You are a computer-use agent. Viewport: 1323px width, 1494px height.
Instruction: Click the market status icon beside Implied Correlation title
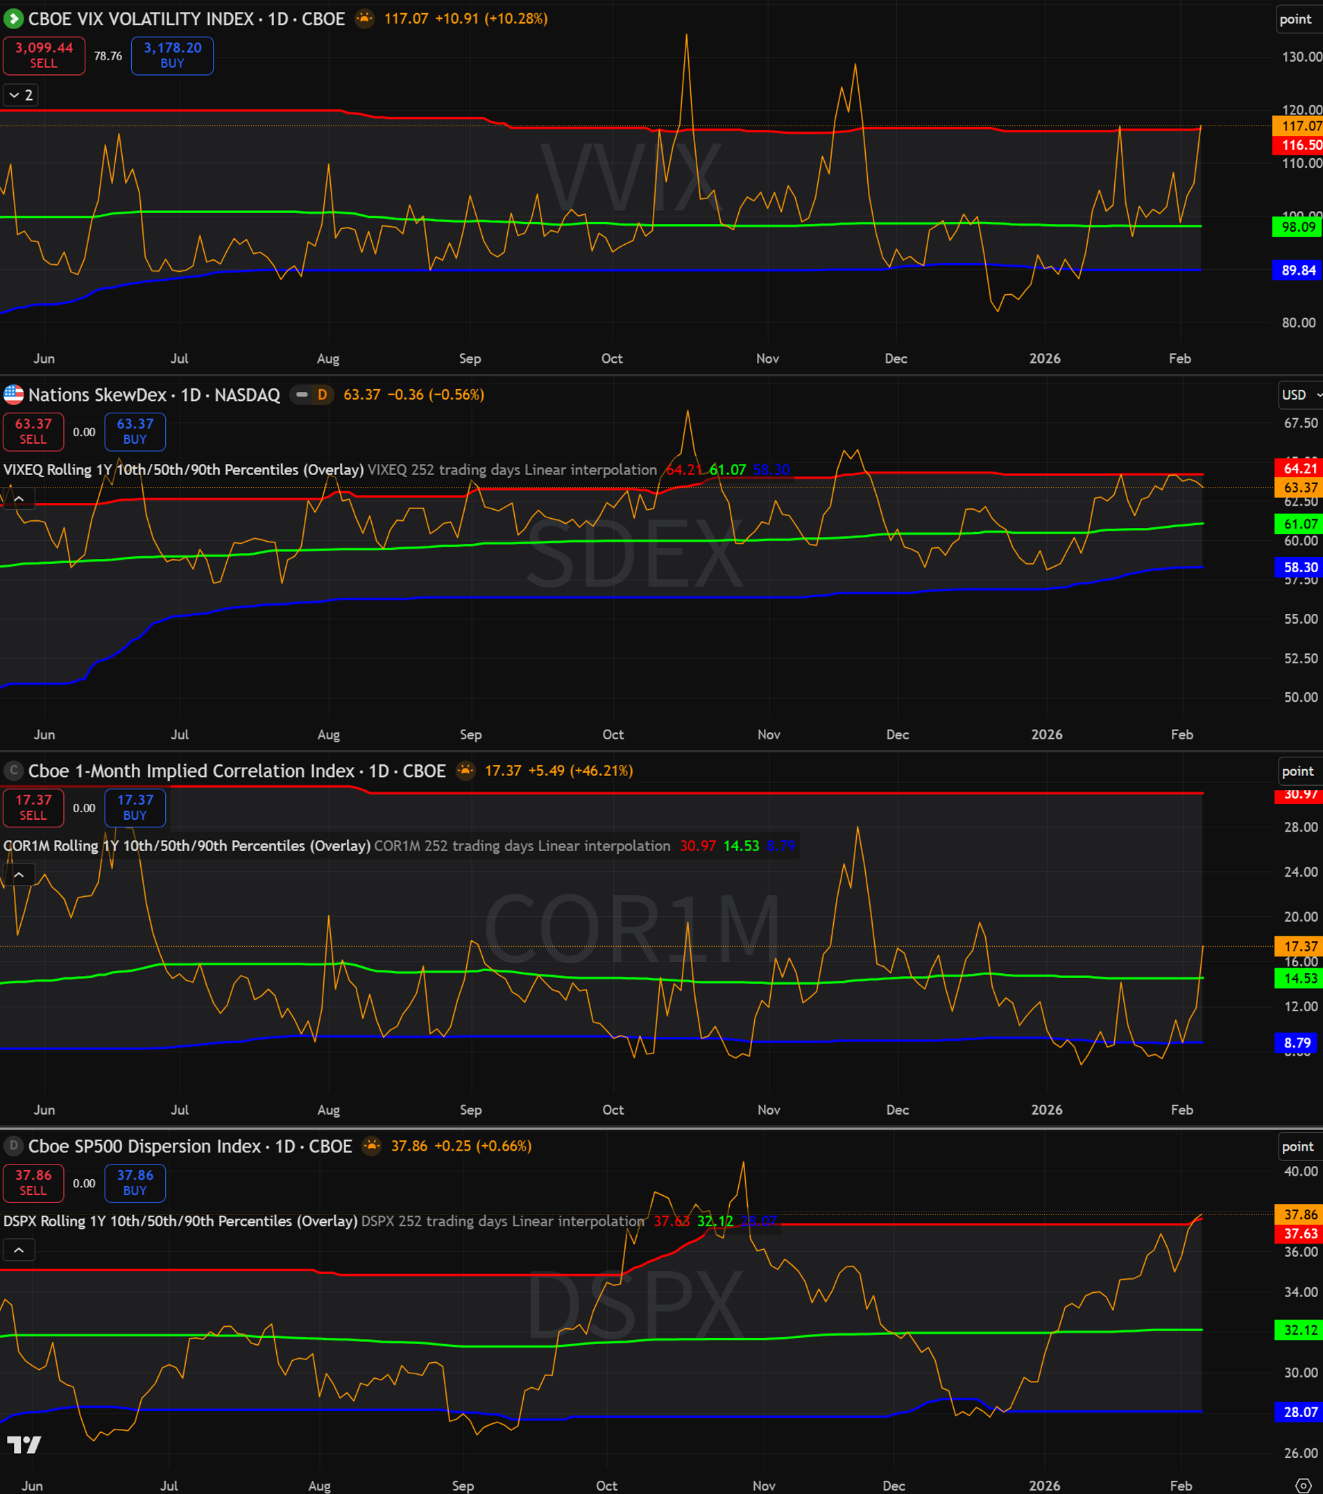point(466,771)
